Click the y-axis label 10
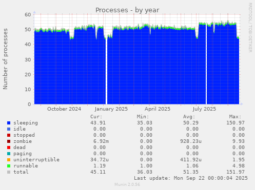The width and height of the screenshot is (255, 190). (x=28, y=89)
